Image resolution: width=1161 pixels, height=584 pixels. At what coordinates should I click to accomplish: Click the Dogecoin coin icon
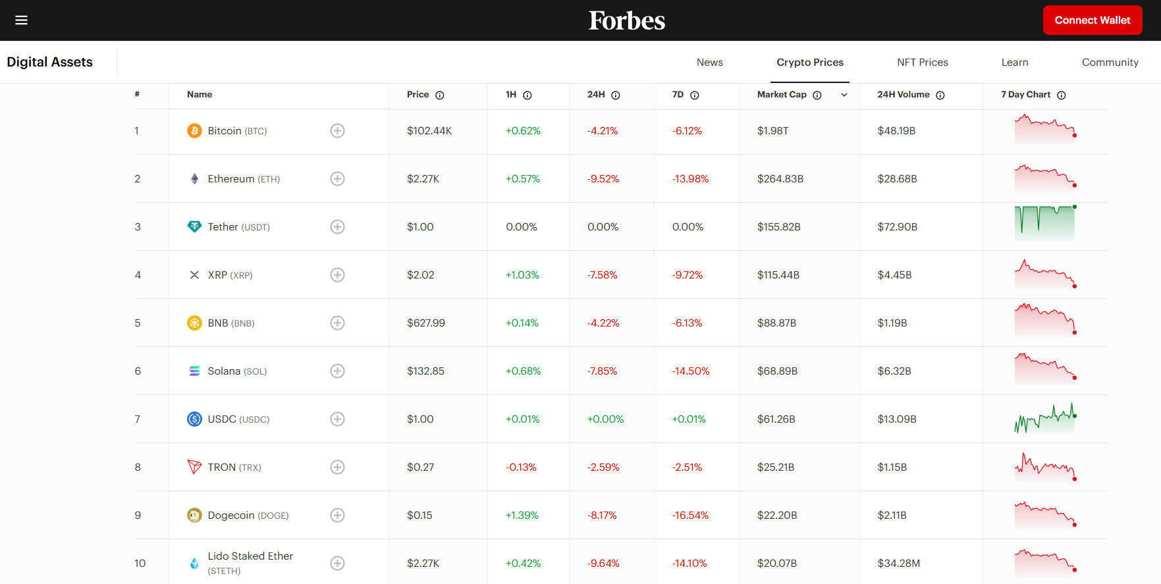pos(194,516)
